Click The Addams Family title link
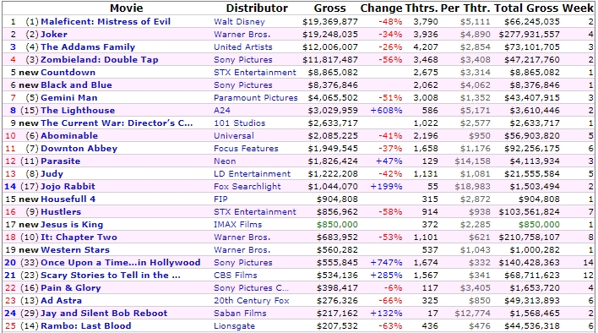The height and width of the screenshot is (333, 598). pyautogui.click(x=88, y=47)
